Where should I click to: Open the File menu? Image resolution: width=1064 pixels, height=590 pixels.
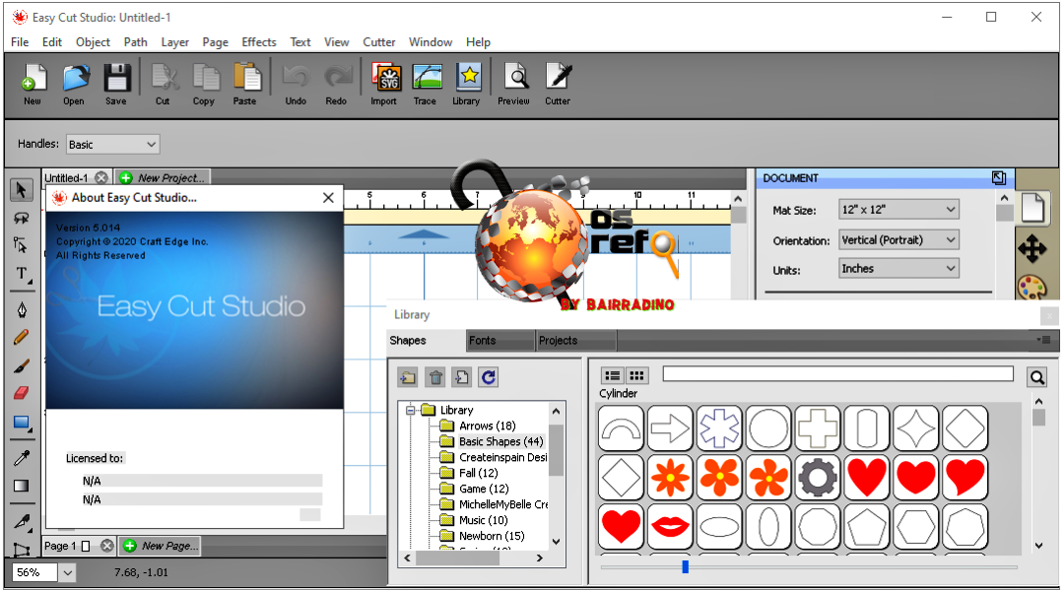20,42
